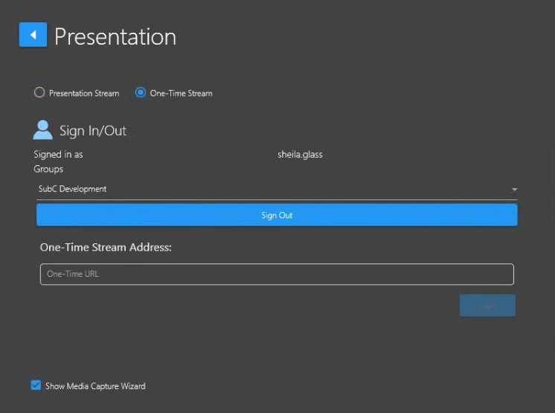This screenshot has height=413, width=555.
Task: Focus the One-Time URL input field
Action: tap(276, 275)
